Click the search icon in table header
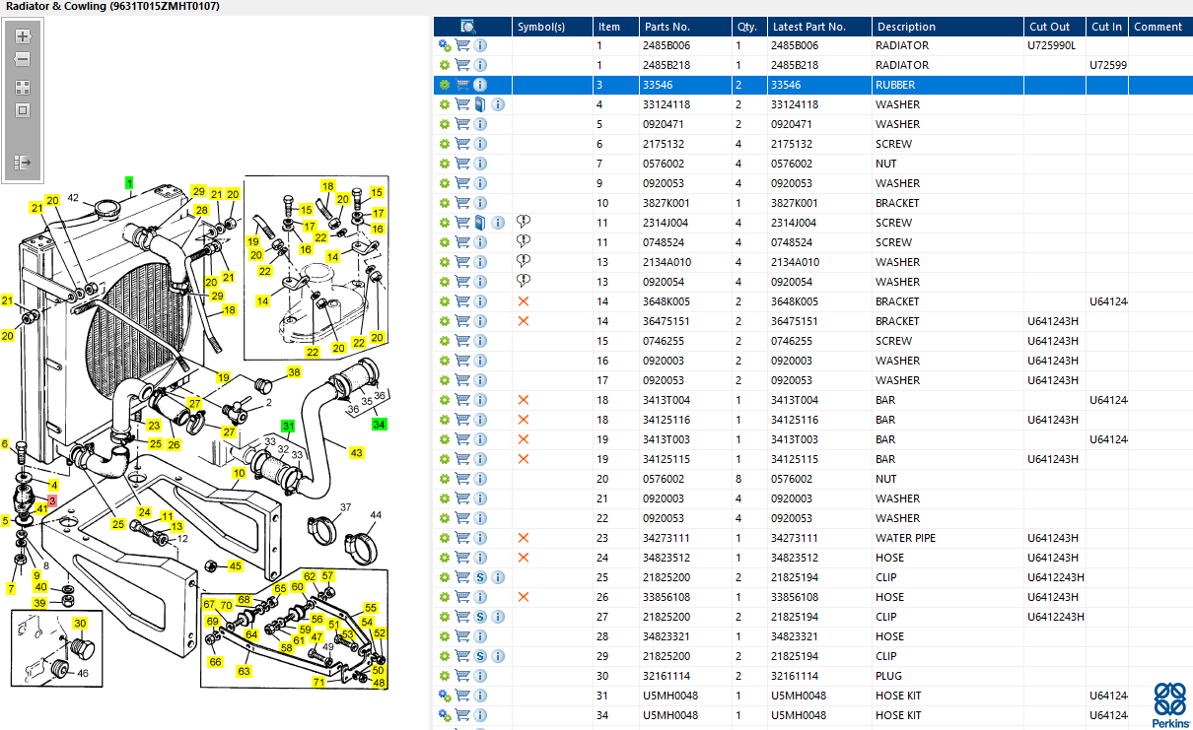 point(468,27)
